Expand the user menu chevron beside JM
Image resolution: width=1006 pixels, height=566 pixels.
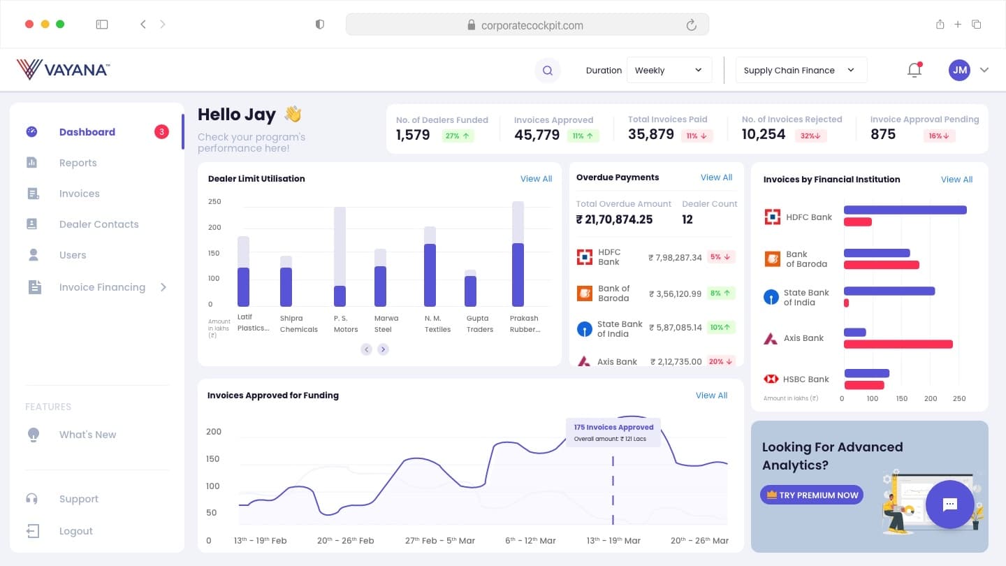coord(984,70)
